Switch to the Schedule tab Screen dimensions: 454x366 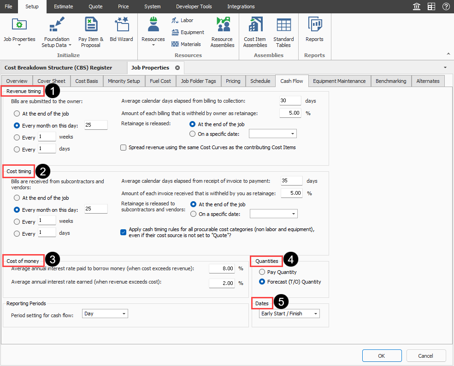(x=260, y=81)
